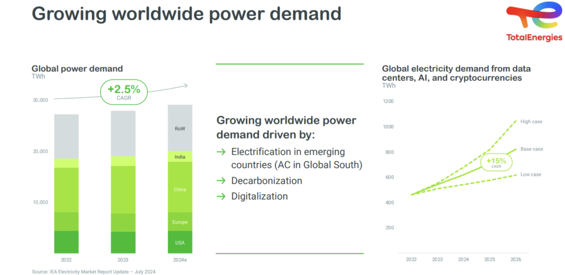This screenshot has width=565, height=275.
Task: Click the arrow bullet beside Electrification
Action: point(221,152)
